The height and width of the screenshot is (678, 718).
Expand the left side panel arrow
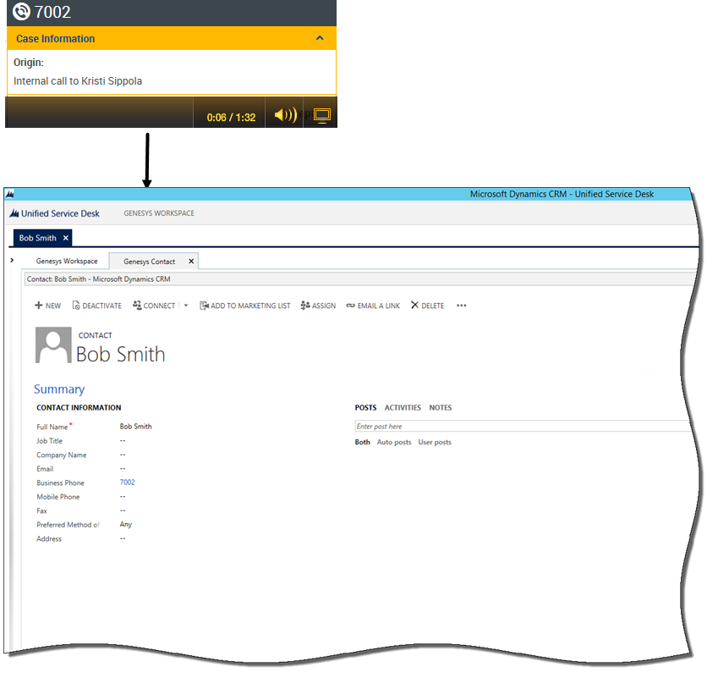12,260
